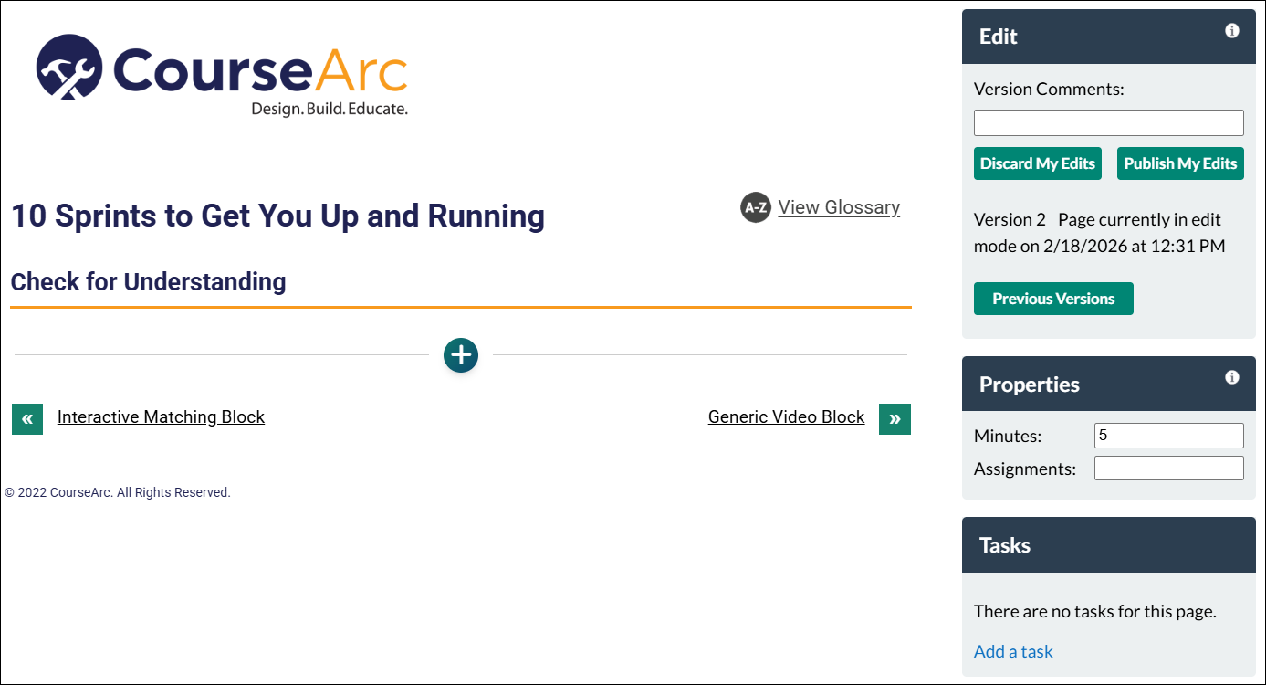The image size is (1266, 685).
Task: Navigate to the Generic Video Block page
Action: click(x=786, y=416)
